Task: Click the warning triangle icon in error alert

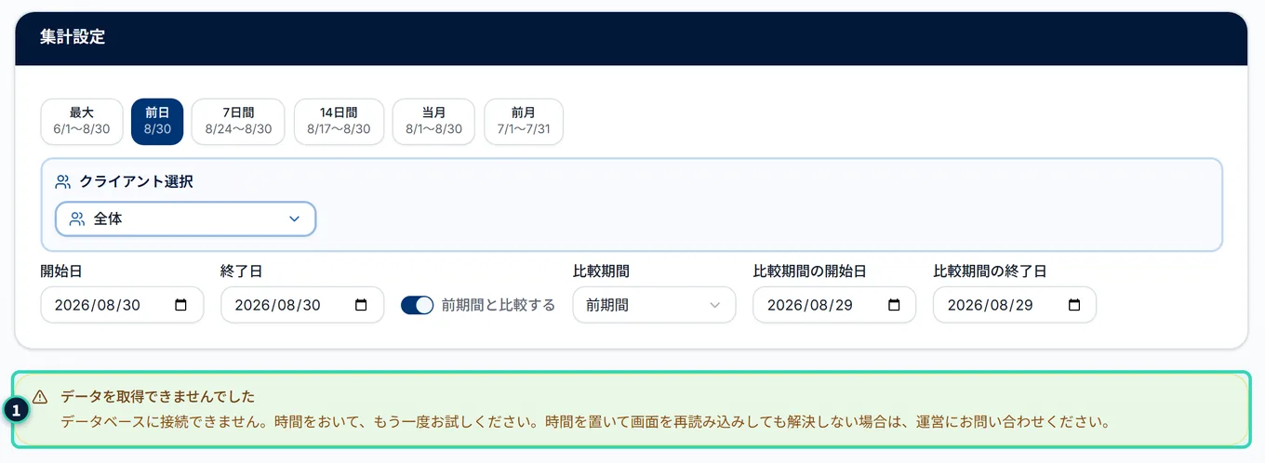Action: [x=40, y=397]
